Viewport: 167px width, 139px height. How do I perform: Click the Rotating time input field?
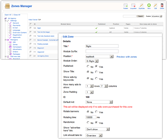tap(91, 117)
